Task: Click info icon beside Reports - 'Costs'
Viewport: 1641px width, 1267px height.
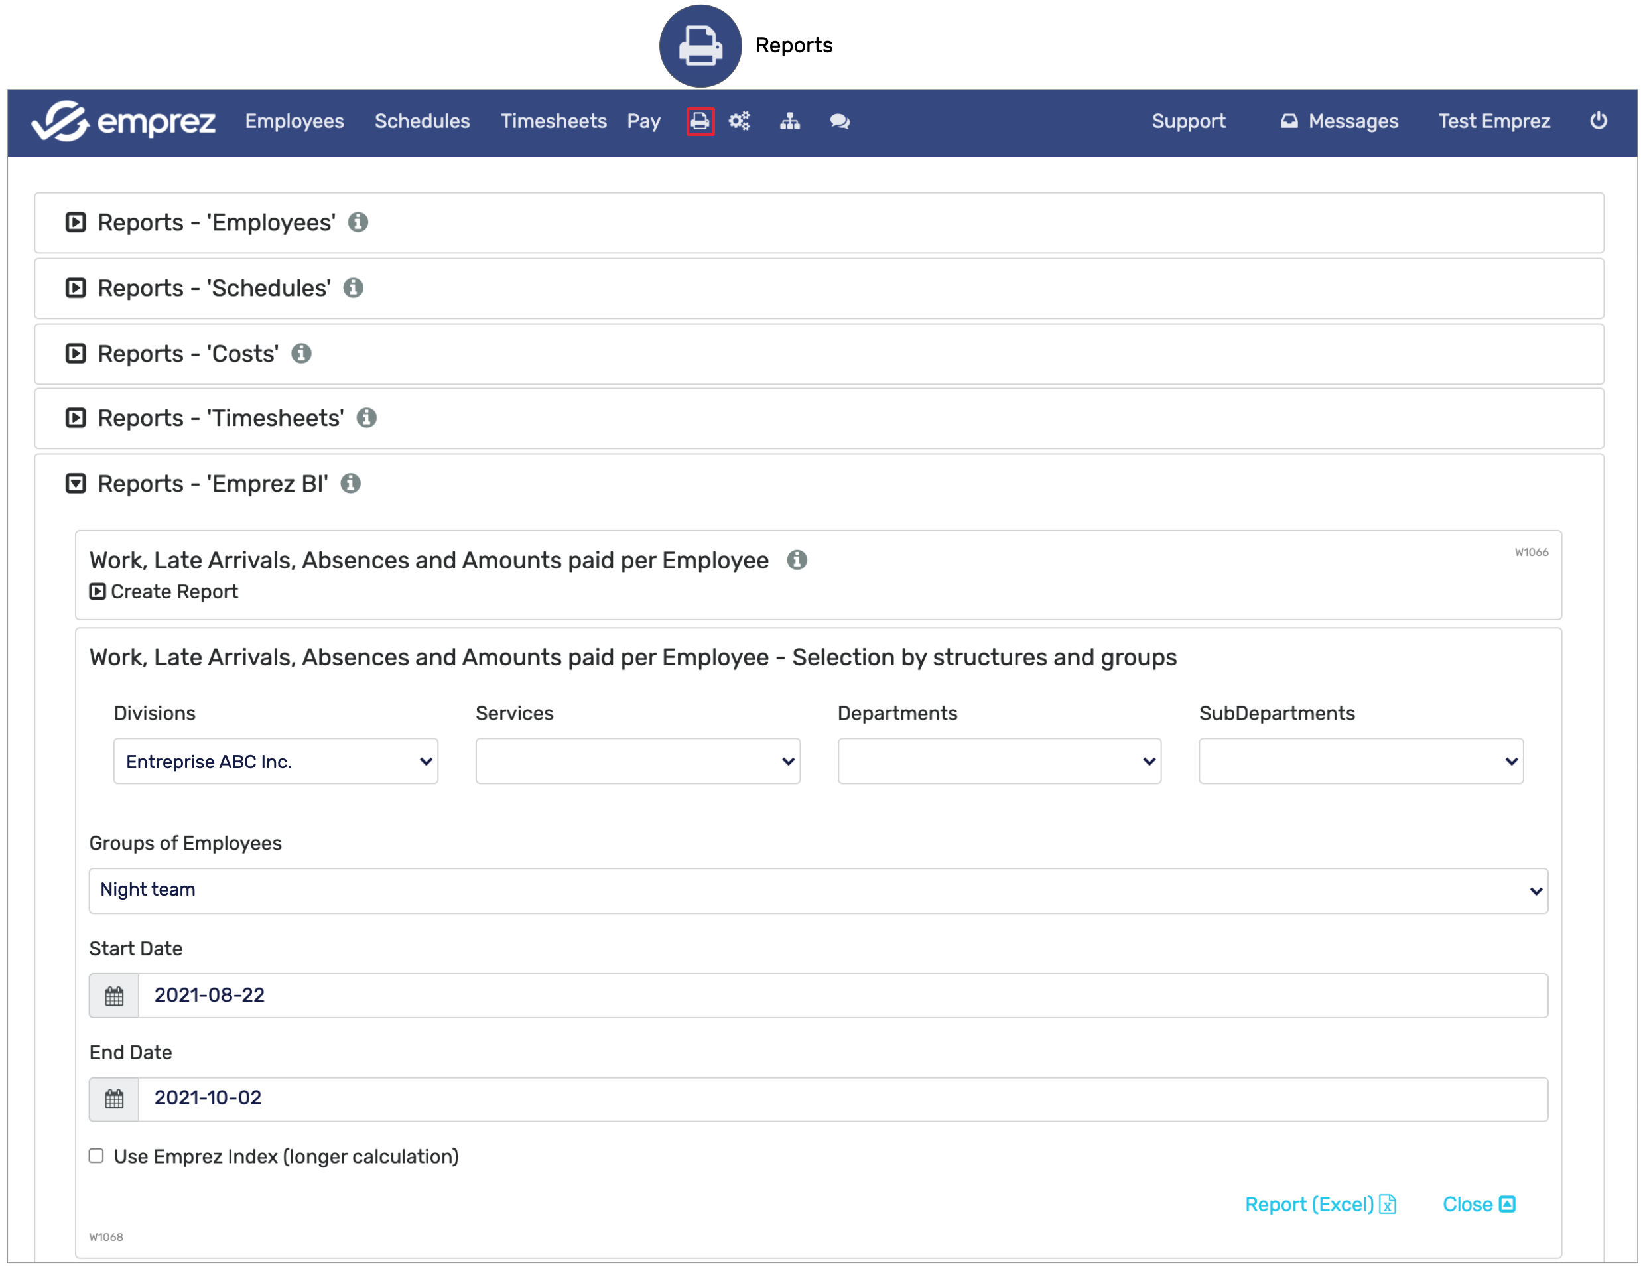Action: 301,353
